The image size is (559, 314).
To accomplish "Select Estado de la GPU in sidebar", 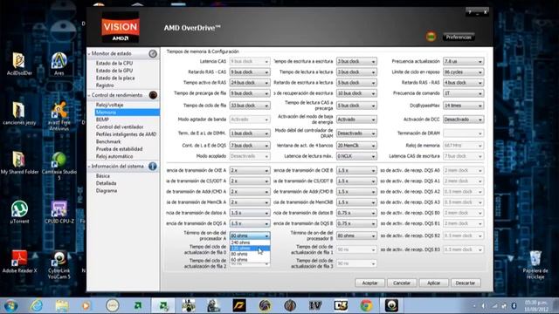I will point(114,71).
